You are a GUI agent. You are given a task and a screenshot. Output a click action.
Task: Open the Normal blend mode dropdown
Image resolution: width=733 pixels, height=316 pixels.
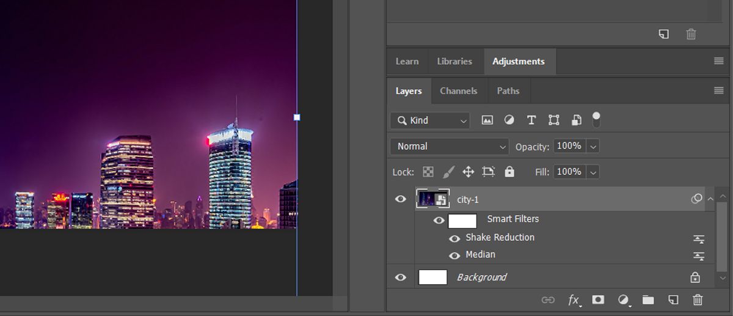point(450,146)
